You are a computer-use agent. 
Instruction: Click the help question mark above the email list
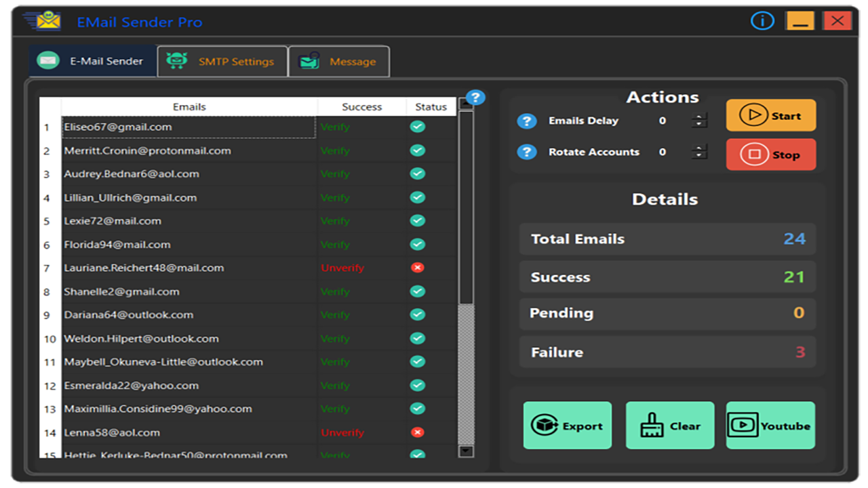[475, 98]
